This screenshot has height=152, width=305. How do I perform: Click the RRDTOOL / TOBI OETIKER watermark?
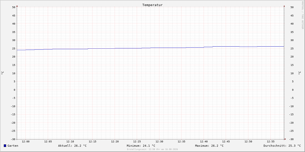coord(302,15)
